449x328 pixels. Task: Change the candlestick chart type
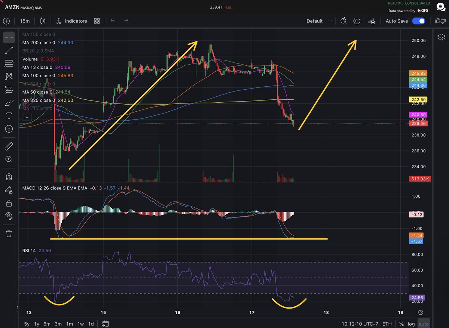click(x=42, y=21)
